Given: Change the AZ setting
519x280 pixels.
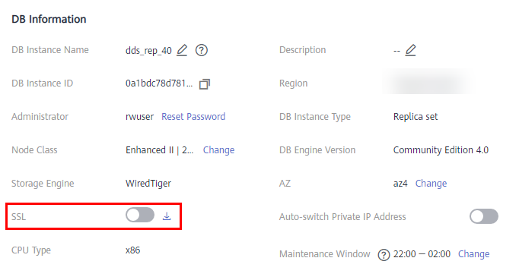Looking at the screenshot, I should (x=431, y=184).
